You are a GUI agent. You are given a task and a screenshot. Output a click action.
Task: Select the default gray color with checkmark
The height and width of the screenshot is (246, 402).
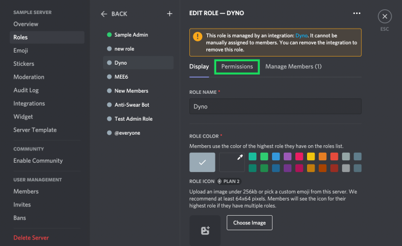(202, 162)
